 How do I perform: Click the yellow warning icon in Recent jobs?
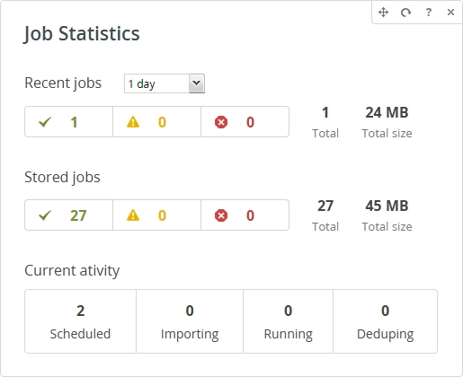tap(133, 122)
